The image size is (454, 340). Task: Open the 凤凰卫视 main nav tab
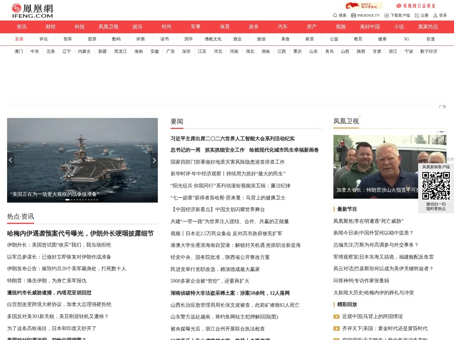coord(109,27)
